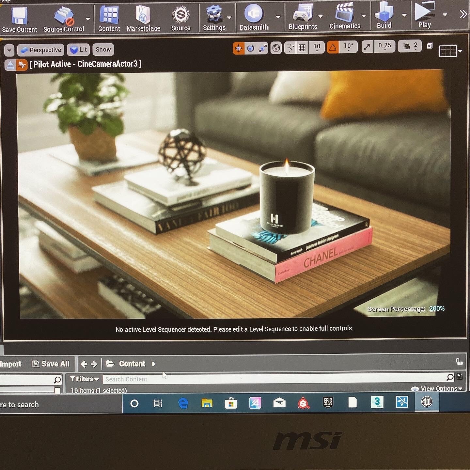Select the Rotate tool in the viewport
The width and height of the screenshot is (470, 470).
[251, 47]
